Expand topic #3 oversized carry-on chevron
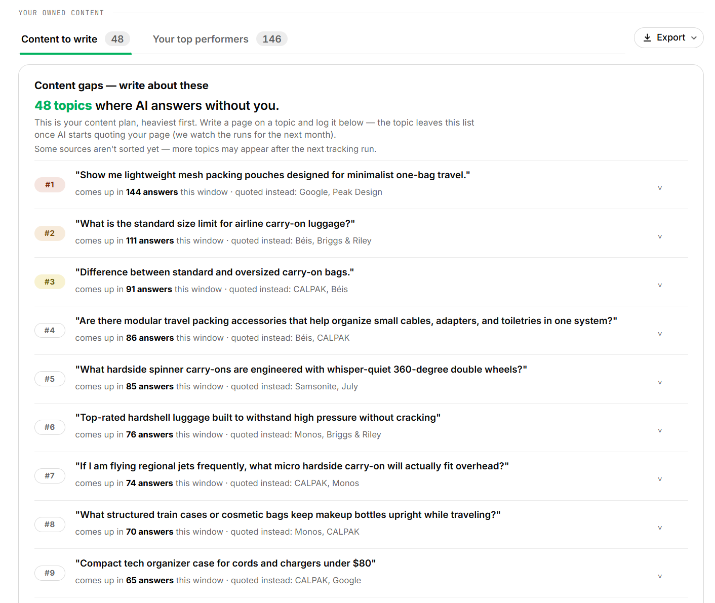 click(660, 285)
